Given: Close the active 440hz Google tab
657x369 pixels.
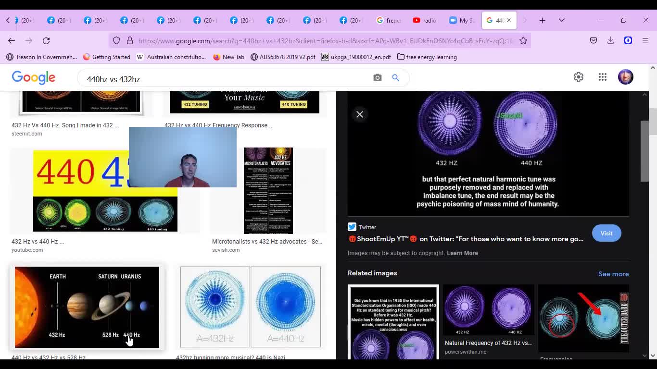Looking at the screenshot, I should 509,20.
